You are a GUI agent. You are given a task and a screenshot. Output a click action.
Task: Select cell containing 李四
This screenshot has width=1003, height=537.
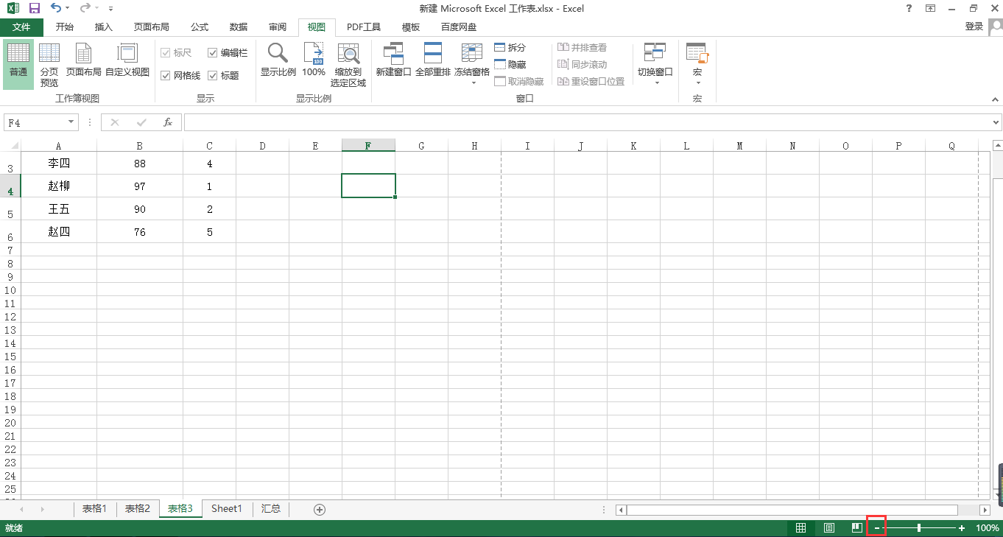pyautogui.click(x=59, y=164)
